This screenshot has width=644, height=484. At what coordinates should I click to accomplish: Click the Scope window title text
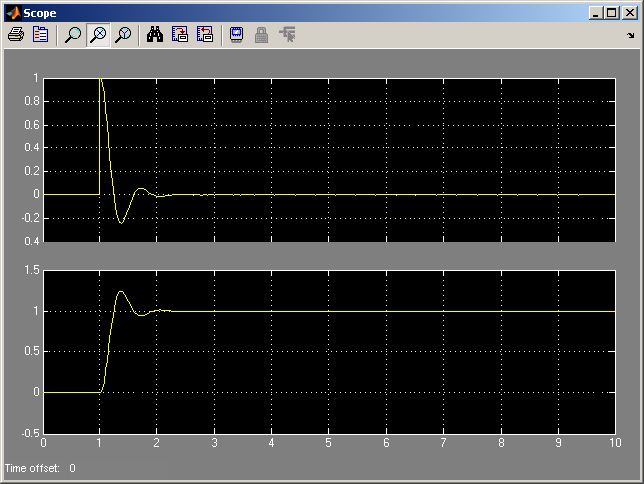[x=40, y=13]
